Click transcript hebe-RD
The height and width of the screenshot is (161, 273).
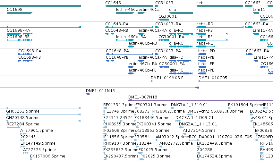[205, 24]
